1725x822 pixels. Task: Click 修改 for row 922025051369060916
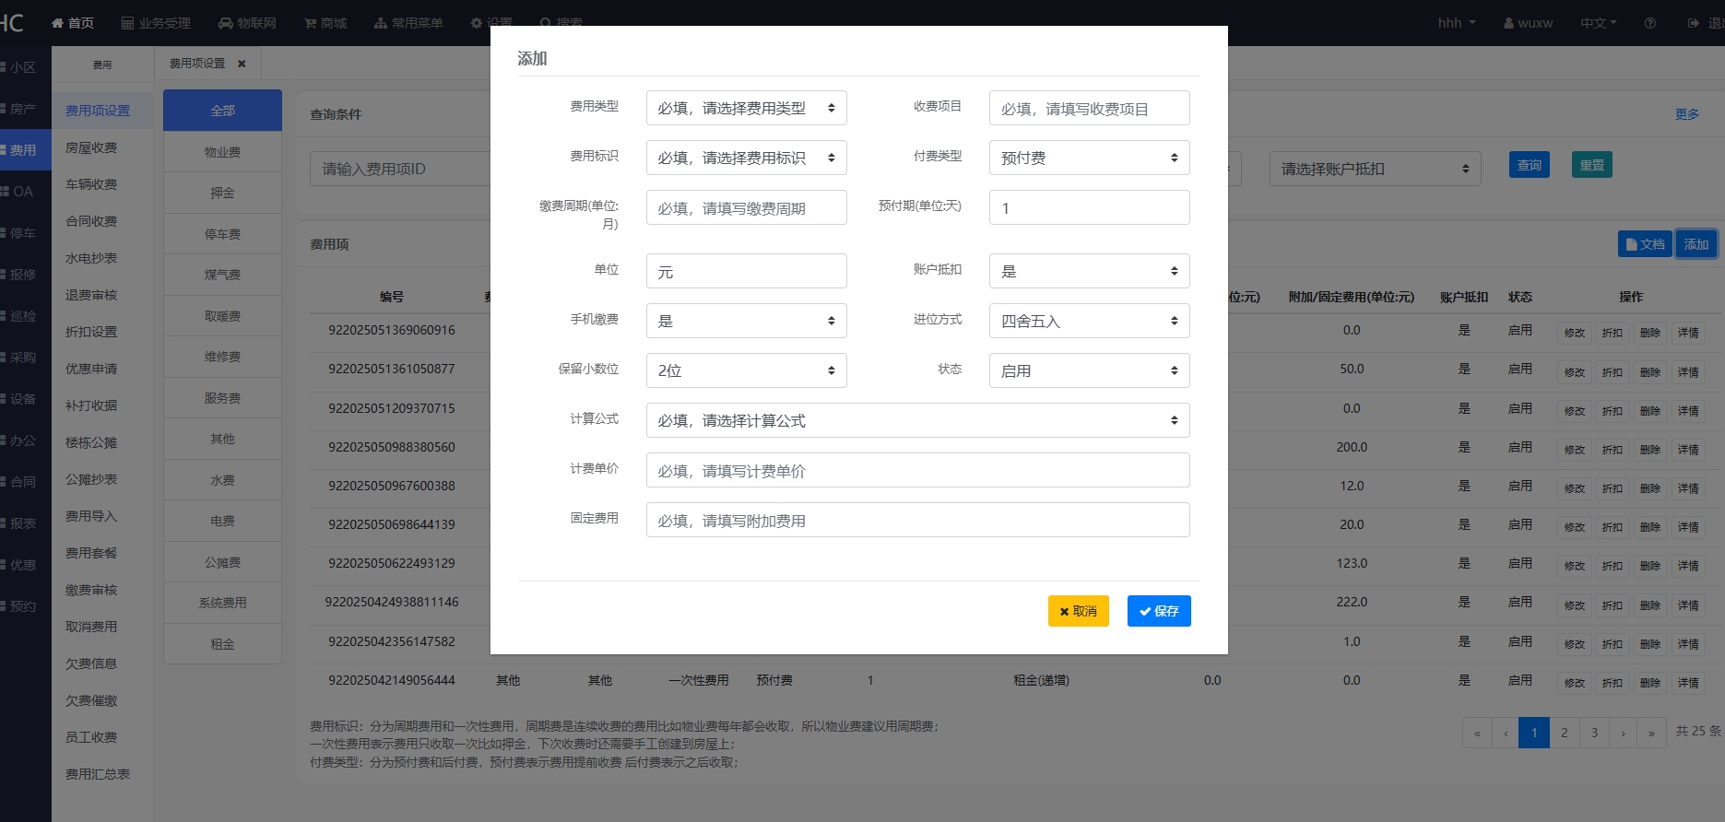click(1575, 333)
